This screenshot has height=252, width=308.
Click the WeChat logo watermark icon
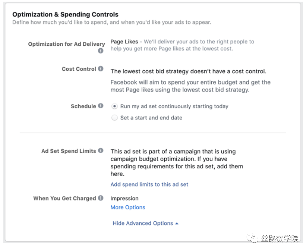252,238
